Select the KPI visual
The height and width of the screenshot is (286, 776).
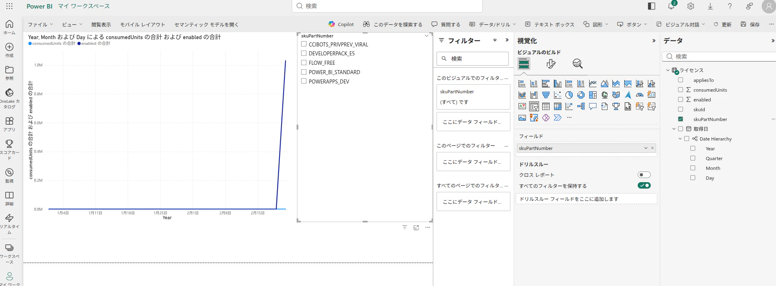[x=522, y=106]
